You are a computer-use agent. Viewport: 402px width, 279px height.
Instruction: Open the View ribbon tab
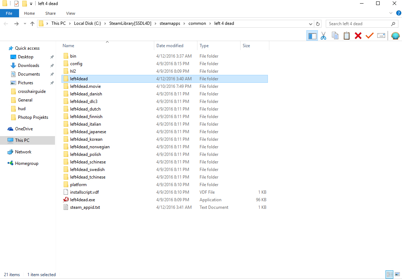[x=70, y=13]
